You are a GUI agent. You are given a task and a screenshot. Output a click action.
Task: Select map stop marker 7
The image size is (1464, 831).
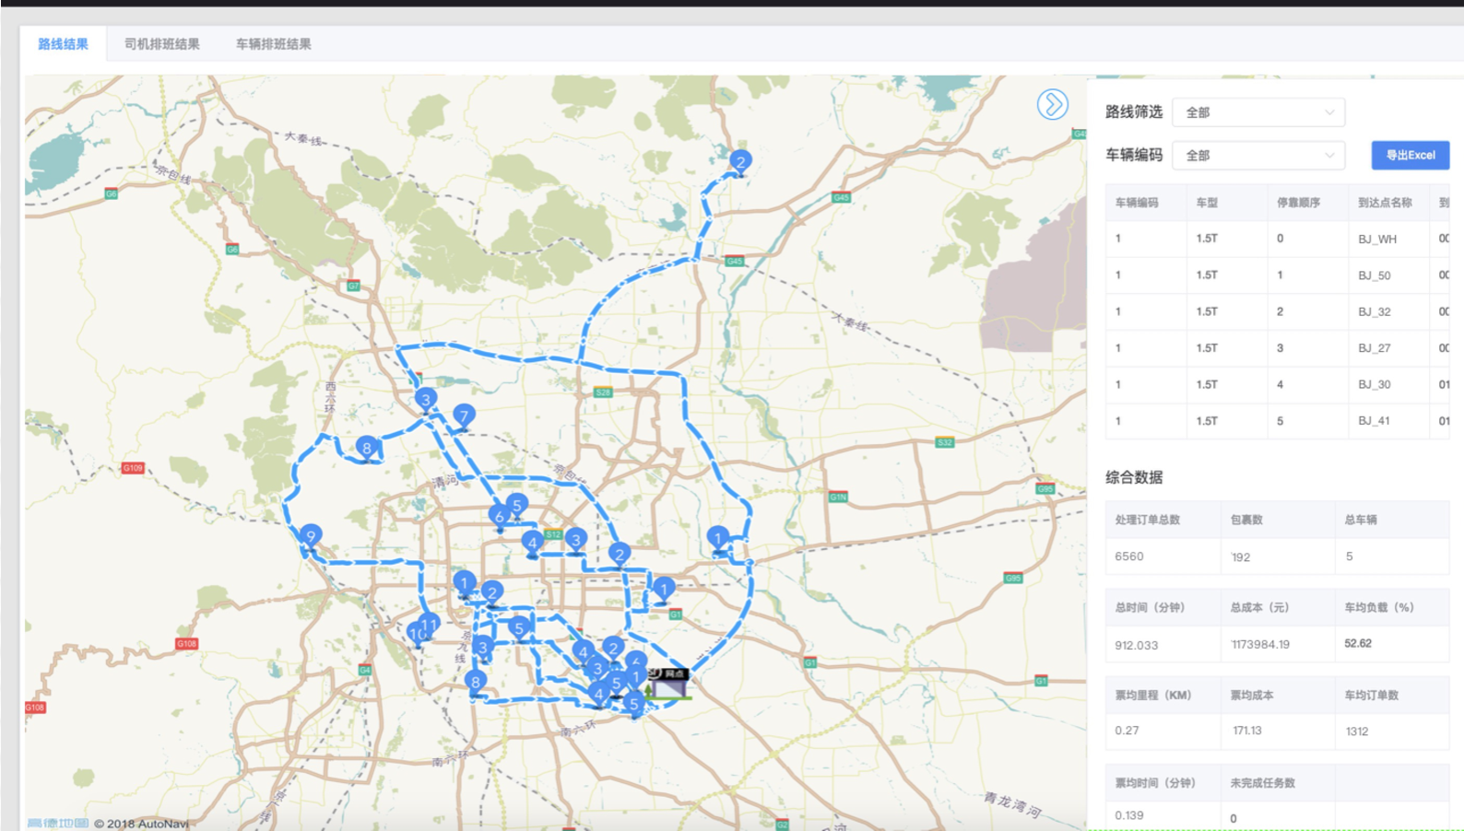coord(464,417)
